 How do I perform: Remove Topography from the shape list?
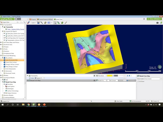(94, 76)
